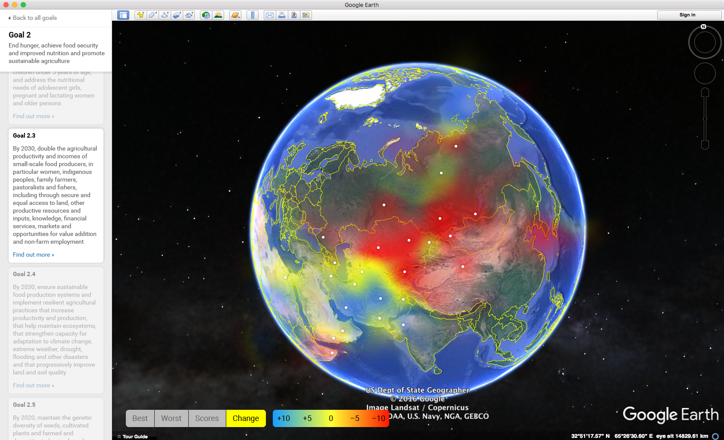Viewport: 724px width, 440px height.
Task: Add a placemark with the pushpin tool
Action: point(140,15)
